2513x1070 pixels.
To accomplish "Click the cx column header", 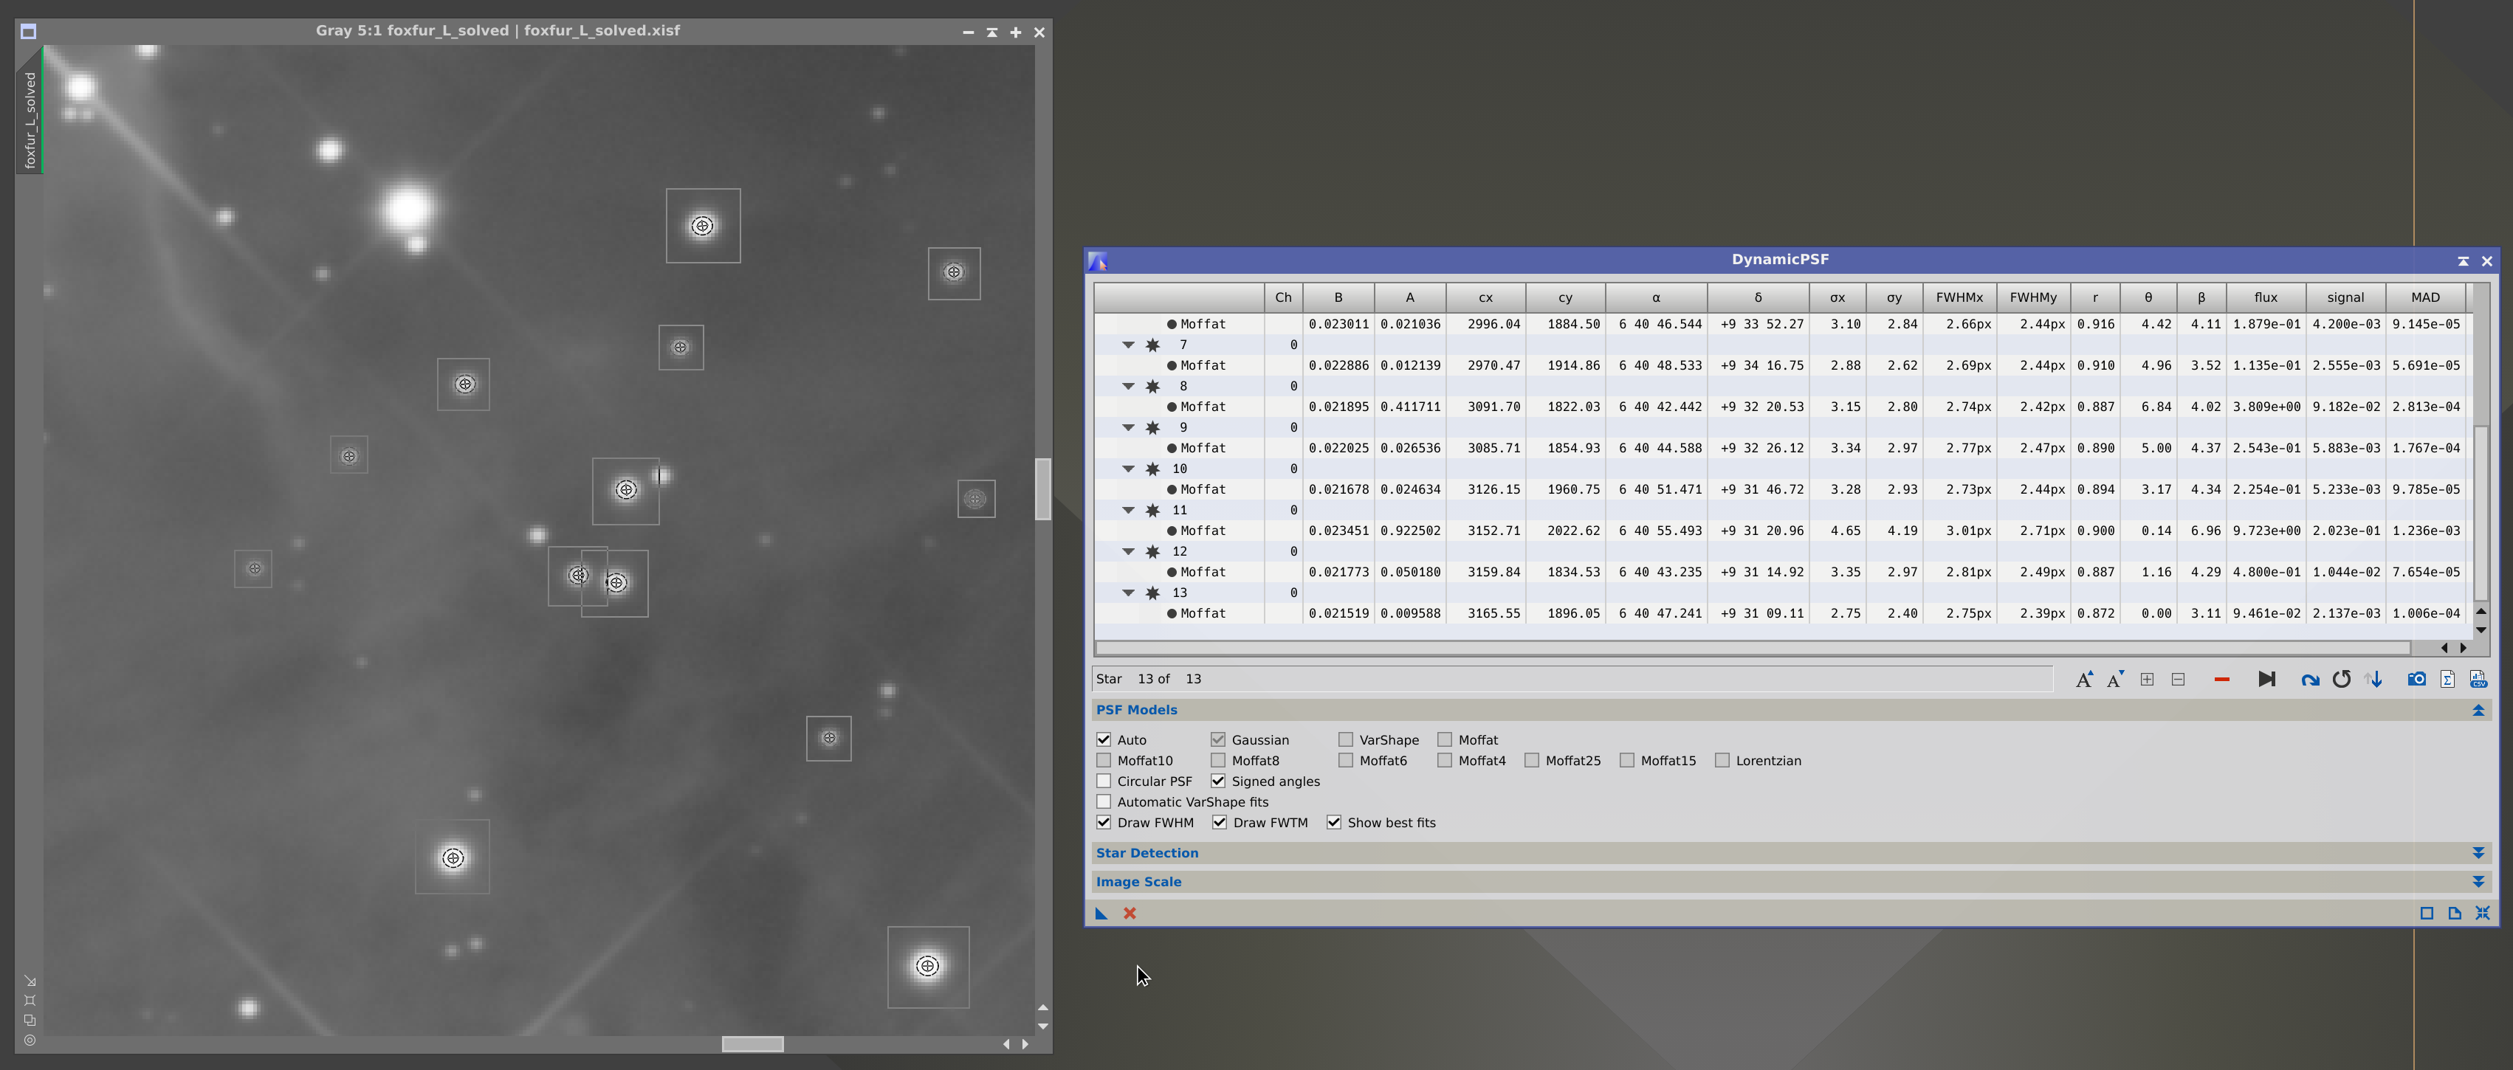I will pyautogui.click(x=1485, y=297).
